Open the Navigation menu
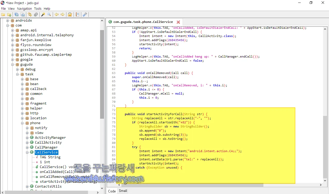This screenshot has width=329, height=194. [x=24, y=8]
